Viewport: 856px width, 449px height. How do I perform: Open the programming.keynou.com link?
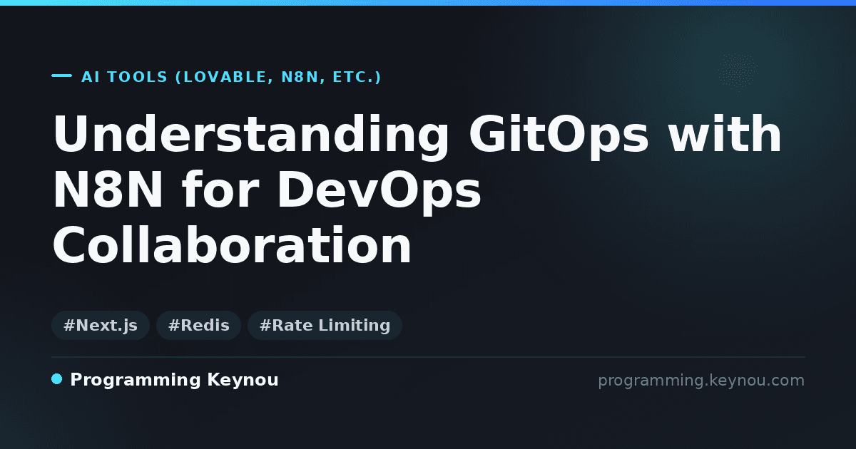coord(701,381)
